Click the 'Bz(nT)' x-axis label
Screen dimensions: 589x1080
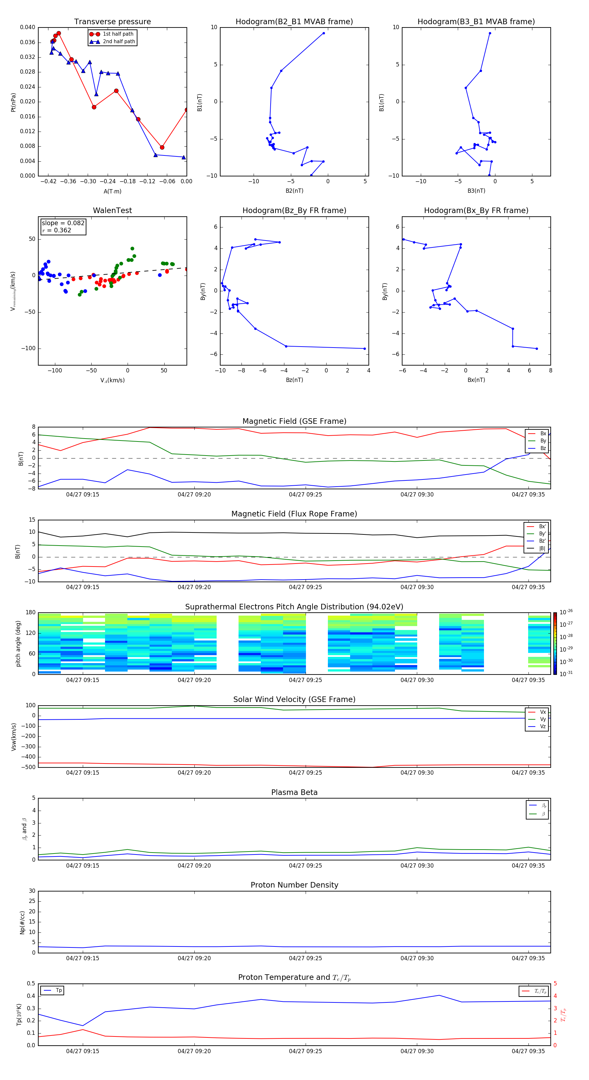(294, 380)
